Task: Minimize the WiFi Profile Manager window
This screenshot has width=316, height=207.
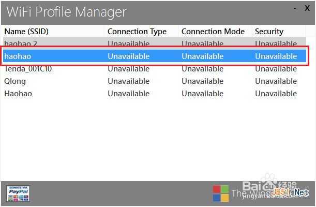Action: click(295, 9)
